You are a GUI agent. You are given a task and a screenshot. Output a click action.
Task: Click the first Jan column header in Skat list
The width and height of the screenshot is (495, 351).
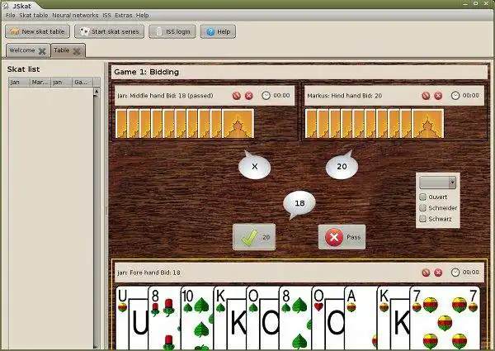(x=19, y=82)
